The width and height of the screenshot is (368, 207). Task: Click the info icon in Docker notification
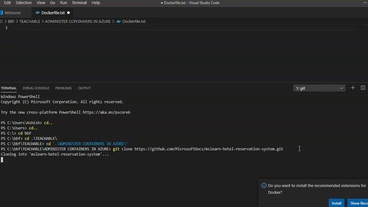click(x=264, y=186)
